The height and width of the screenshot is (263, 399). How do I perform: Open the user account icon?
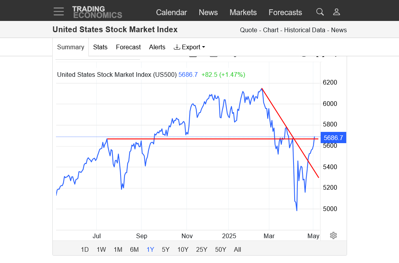point(337,12)
